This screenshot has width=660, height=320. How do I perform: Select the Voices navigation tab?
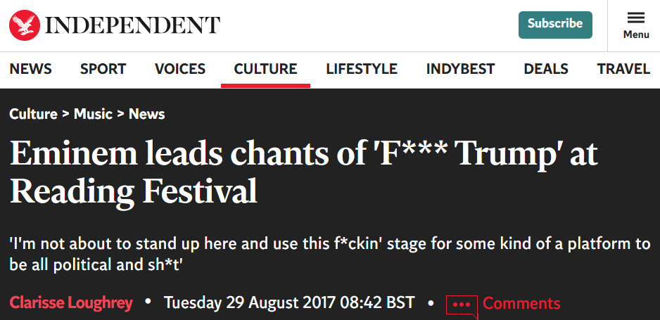pos(180,69)
